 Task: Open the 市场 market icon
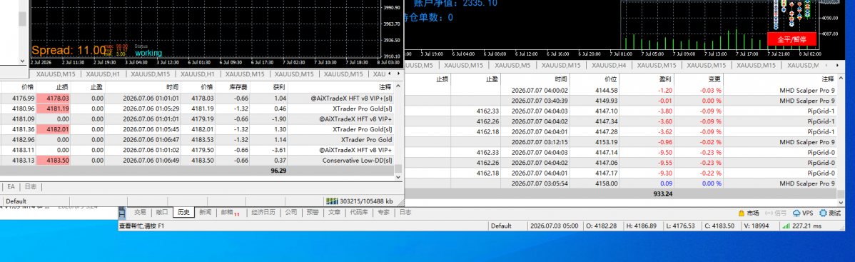pos(748,213)
